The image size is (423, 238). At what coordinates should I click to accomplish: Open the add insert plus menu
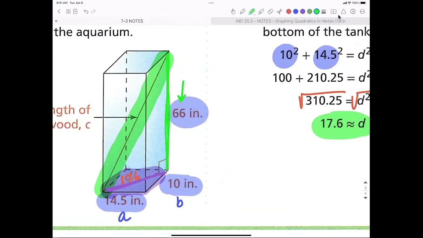[x=353, y=12]
